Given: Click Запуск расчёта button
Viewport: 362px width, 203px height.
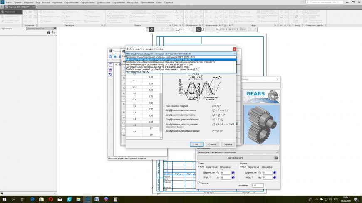Looking at the screenshot, I should 235,158.
